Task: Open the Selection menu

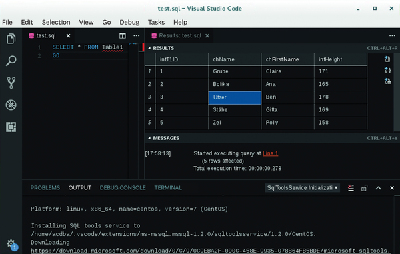Action: [x=56, y=23]
